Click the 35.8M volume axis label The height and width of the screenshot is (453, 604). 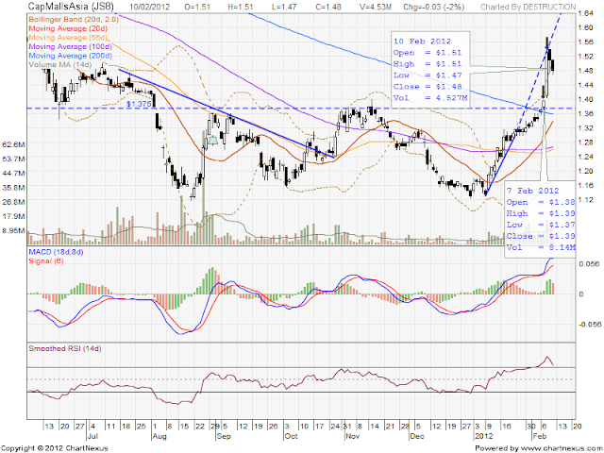coord(13,188)
